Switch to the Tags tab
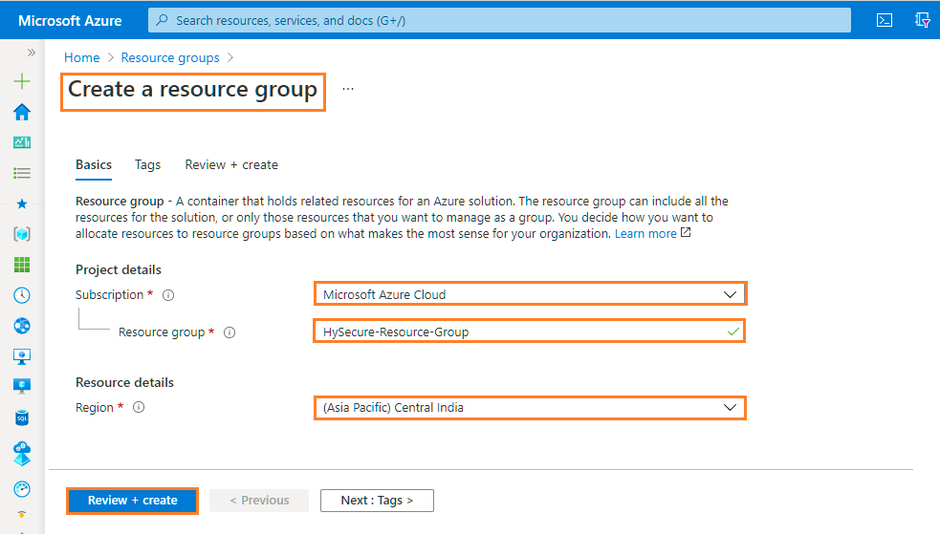 click(147, 164)
